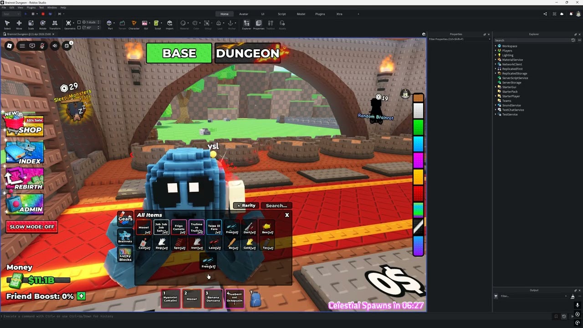Open the blue backpack inventory icon

pos(256,299)
